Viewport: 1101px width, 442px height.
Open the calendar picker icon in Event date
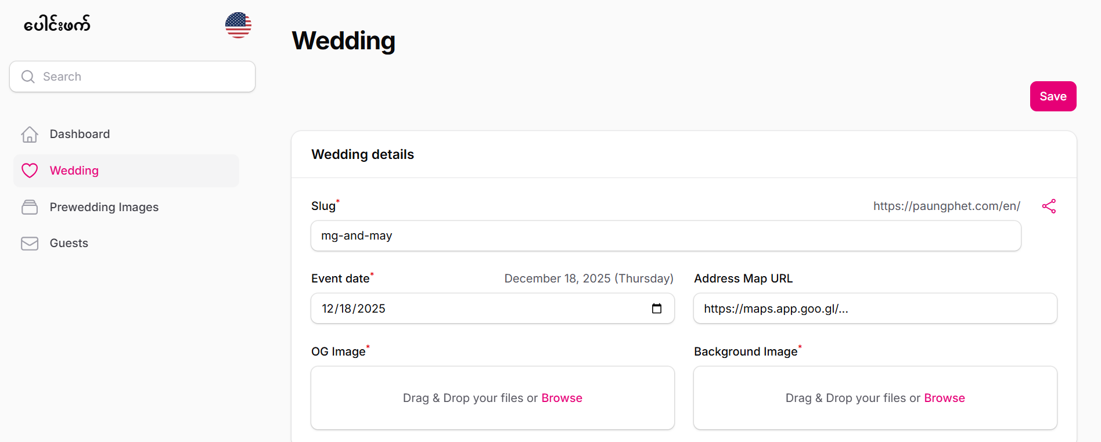pyautogui.click(x=656, y=309)
